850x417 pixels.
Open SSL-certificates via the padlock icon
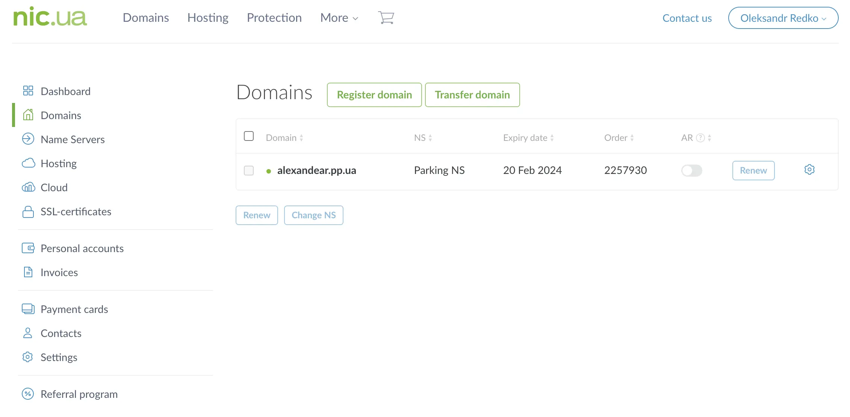[28, 212]
